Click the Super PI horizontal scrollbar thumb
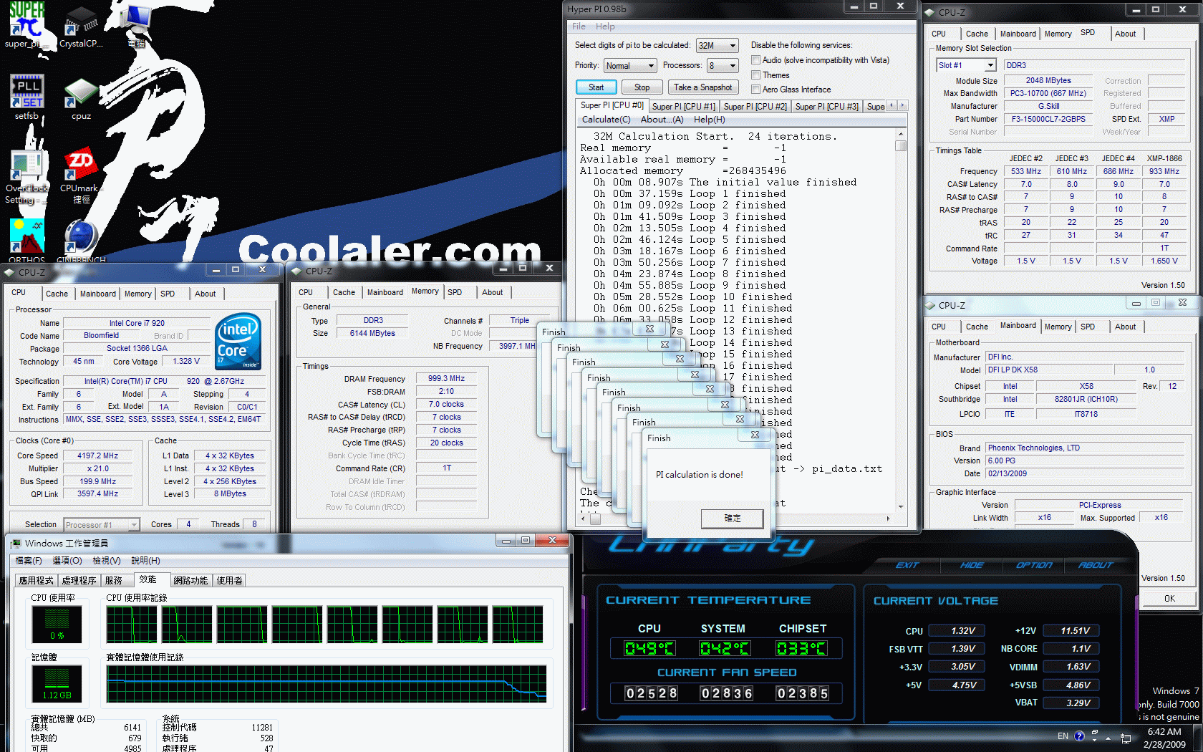This screenshot has height=752, width=1203. pyautogui.click(x=595, y=519)
